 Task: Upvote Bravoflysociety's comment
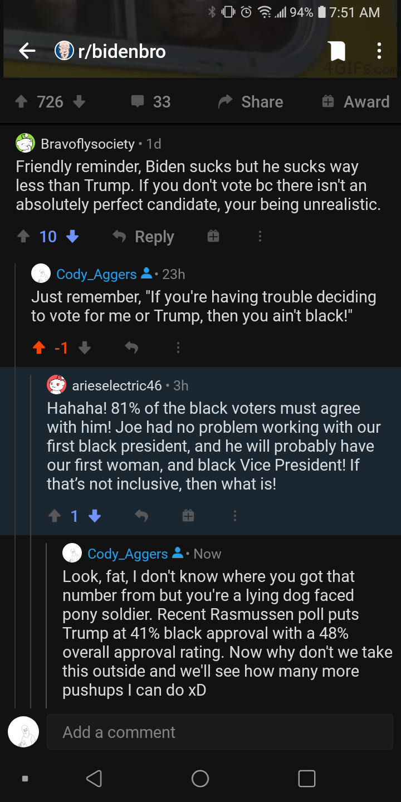(23, 237)
